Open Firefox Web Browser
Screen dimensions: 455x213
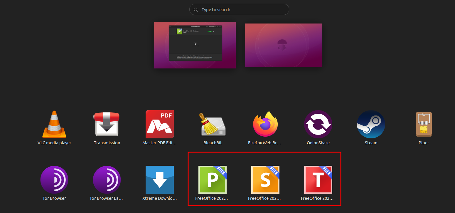click(x=265, y=124)
